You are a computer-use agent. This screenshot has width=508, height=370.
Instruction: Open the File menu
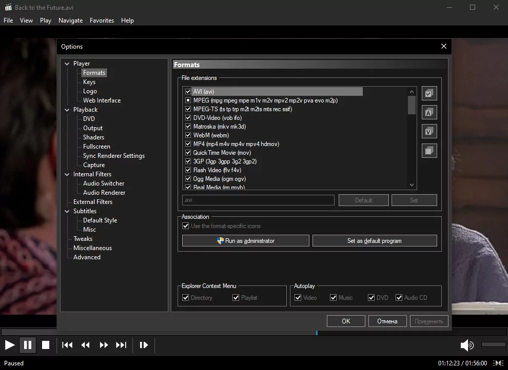pos(8,20)
